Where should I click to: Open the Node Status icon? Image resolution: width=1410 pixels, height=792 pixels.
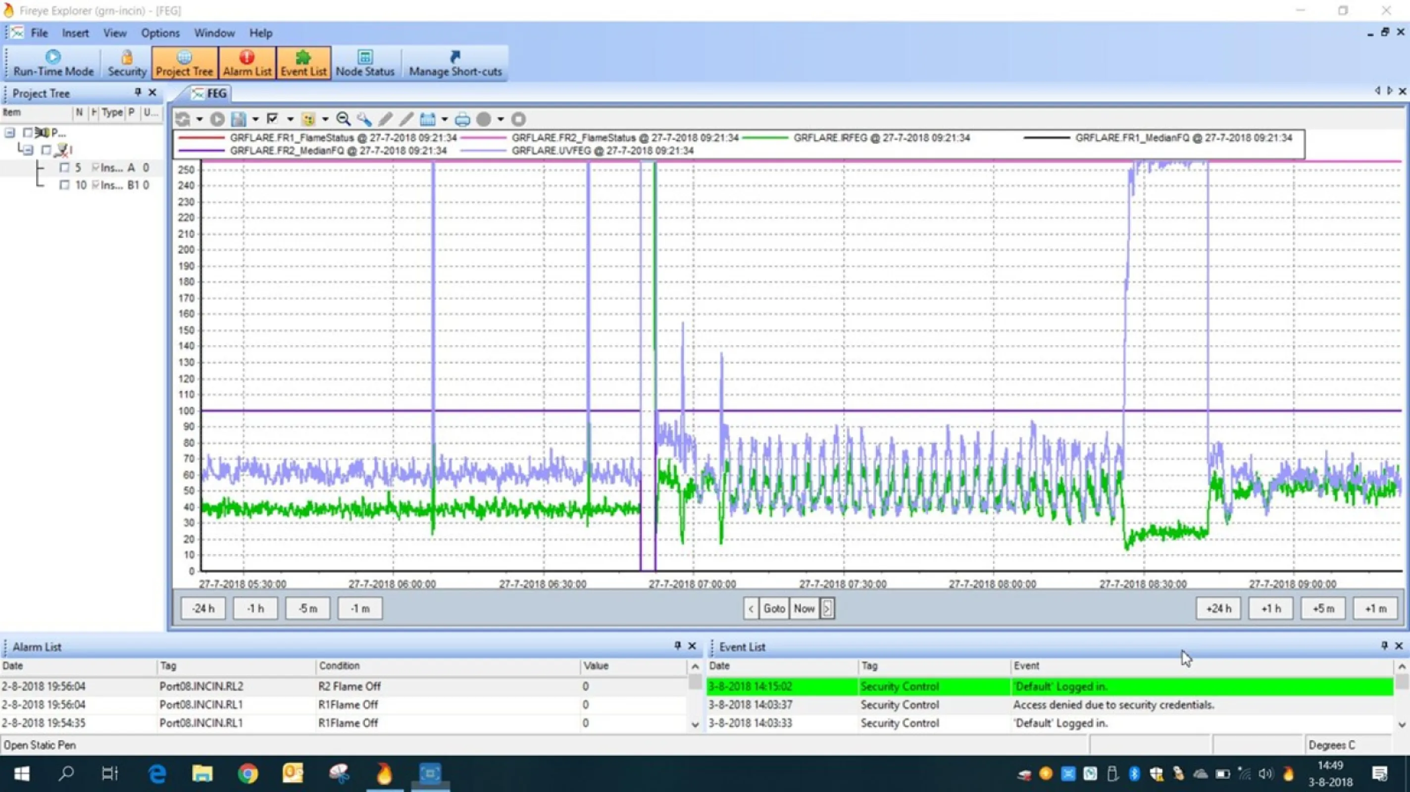tap(364, 63)
